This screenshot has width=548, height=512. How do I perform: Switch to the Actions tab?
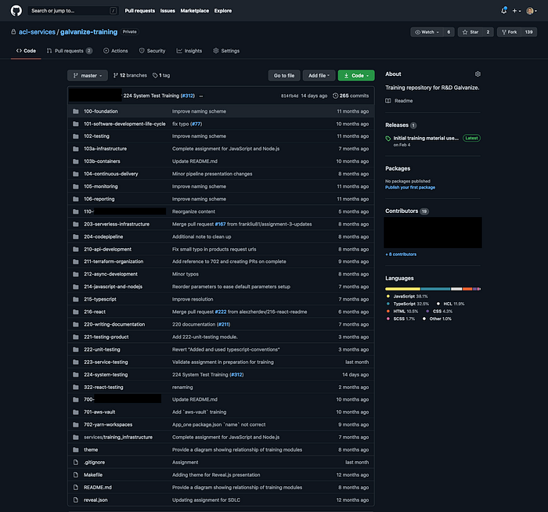[x=116, y=51]
